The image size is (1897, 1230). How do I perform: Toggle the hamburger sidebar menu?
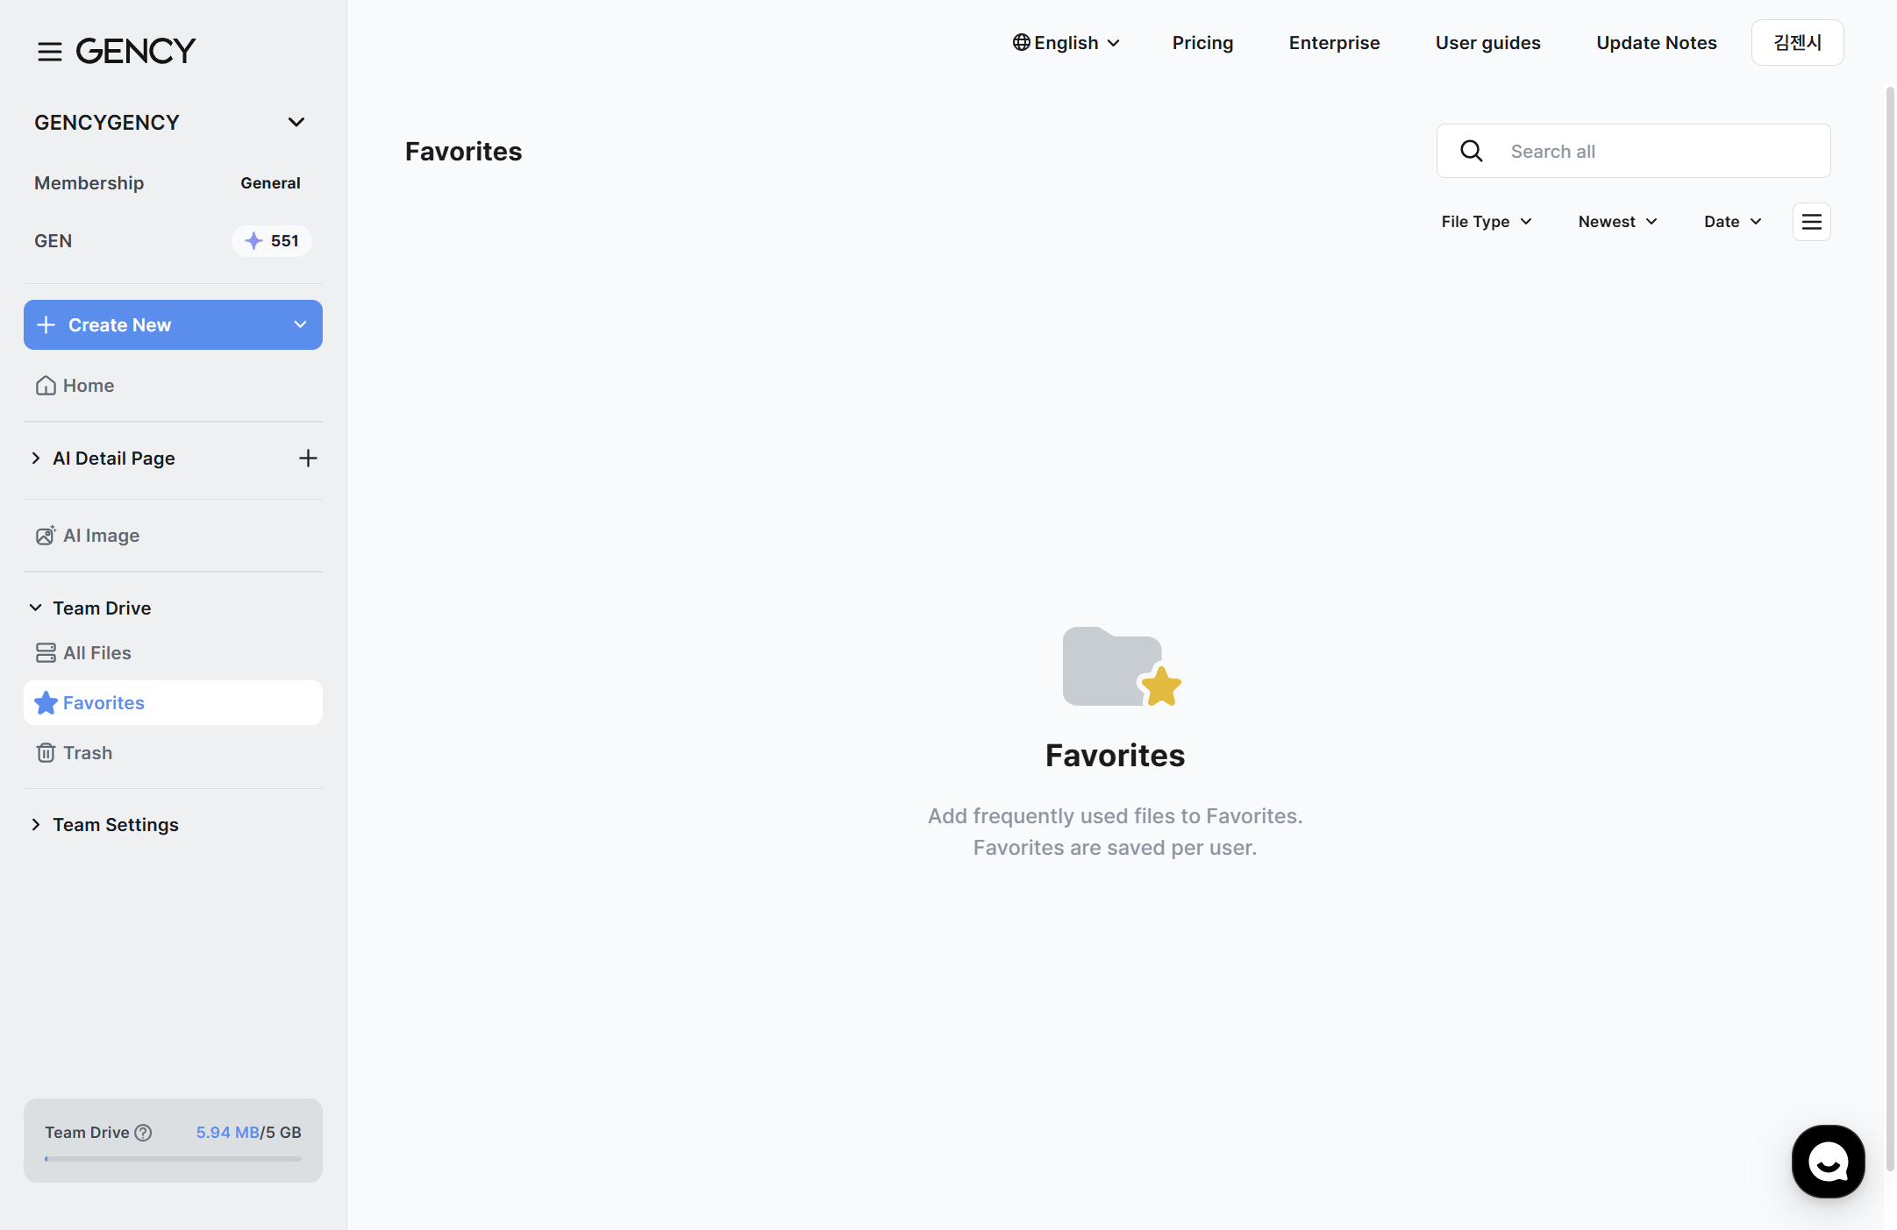coord(49,52)
